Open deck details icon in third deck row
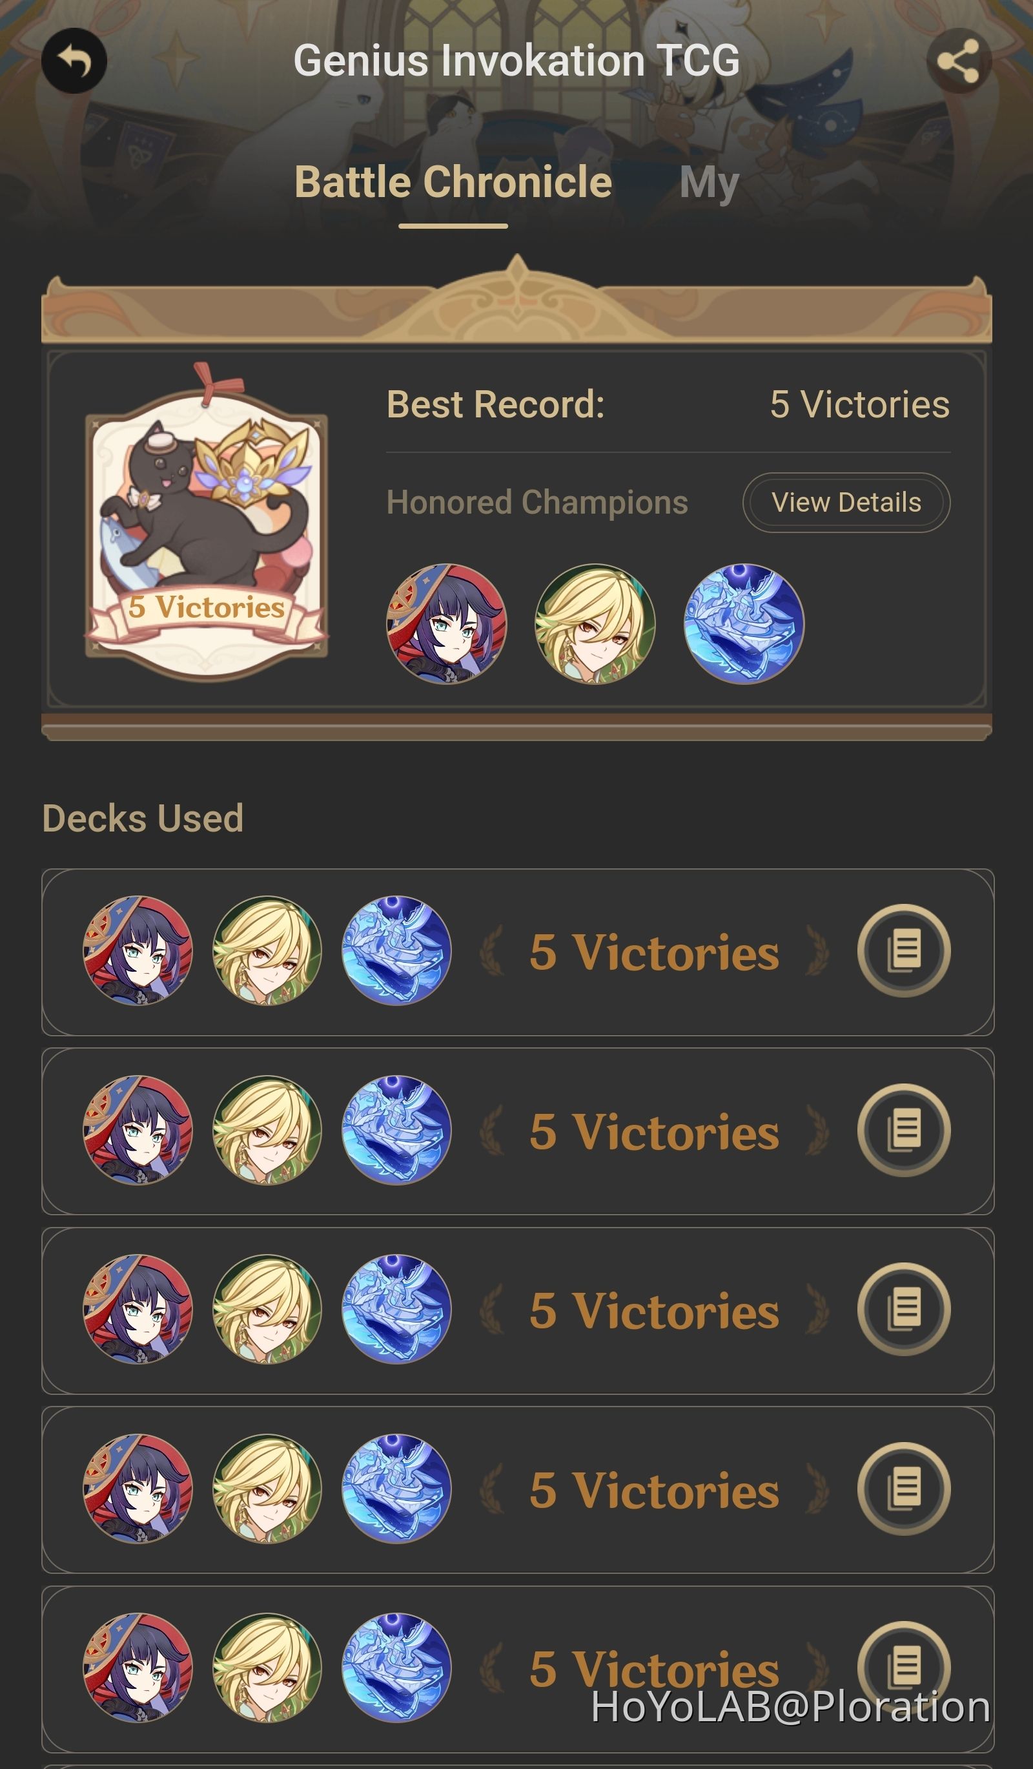This screenshot has width=1033, height=1769. point(903,1309)
